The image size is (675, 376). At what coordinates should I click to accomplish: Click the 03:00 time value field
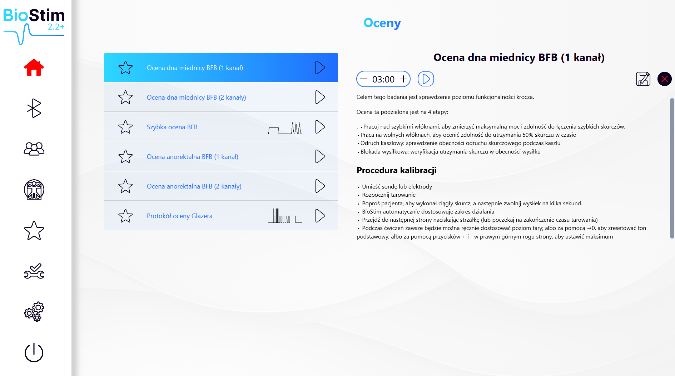pos(383,79)
